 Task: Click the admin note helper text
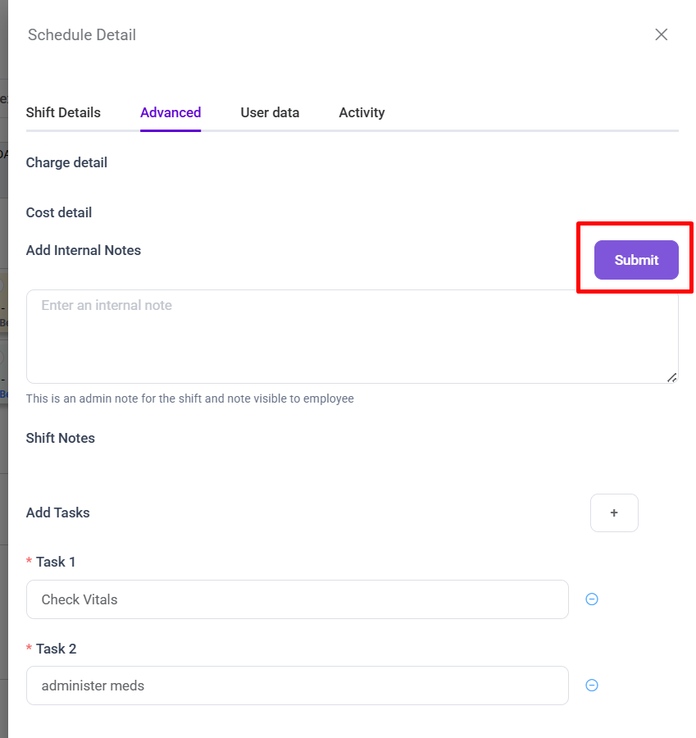(x=190, y=399)
